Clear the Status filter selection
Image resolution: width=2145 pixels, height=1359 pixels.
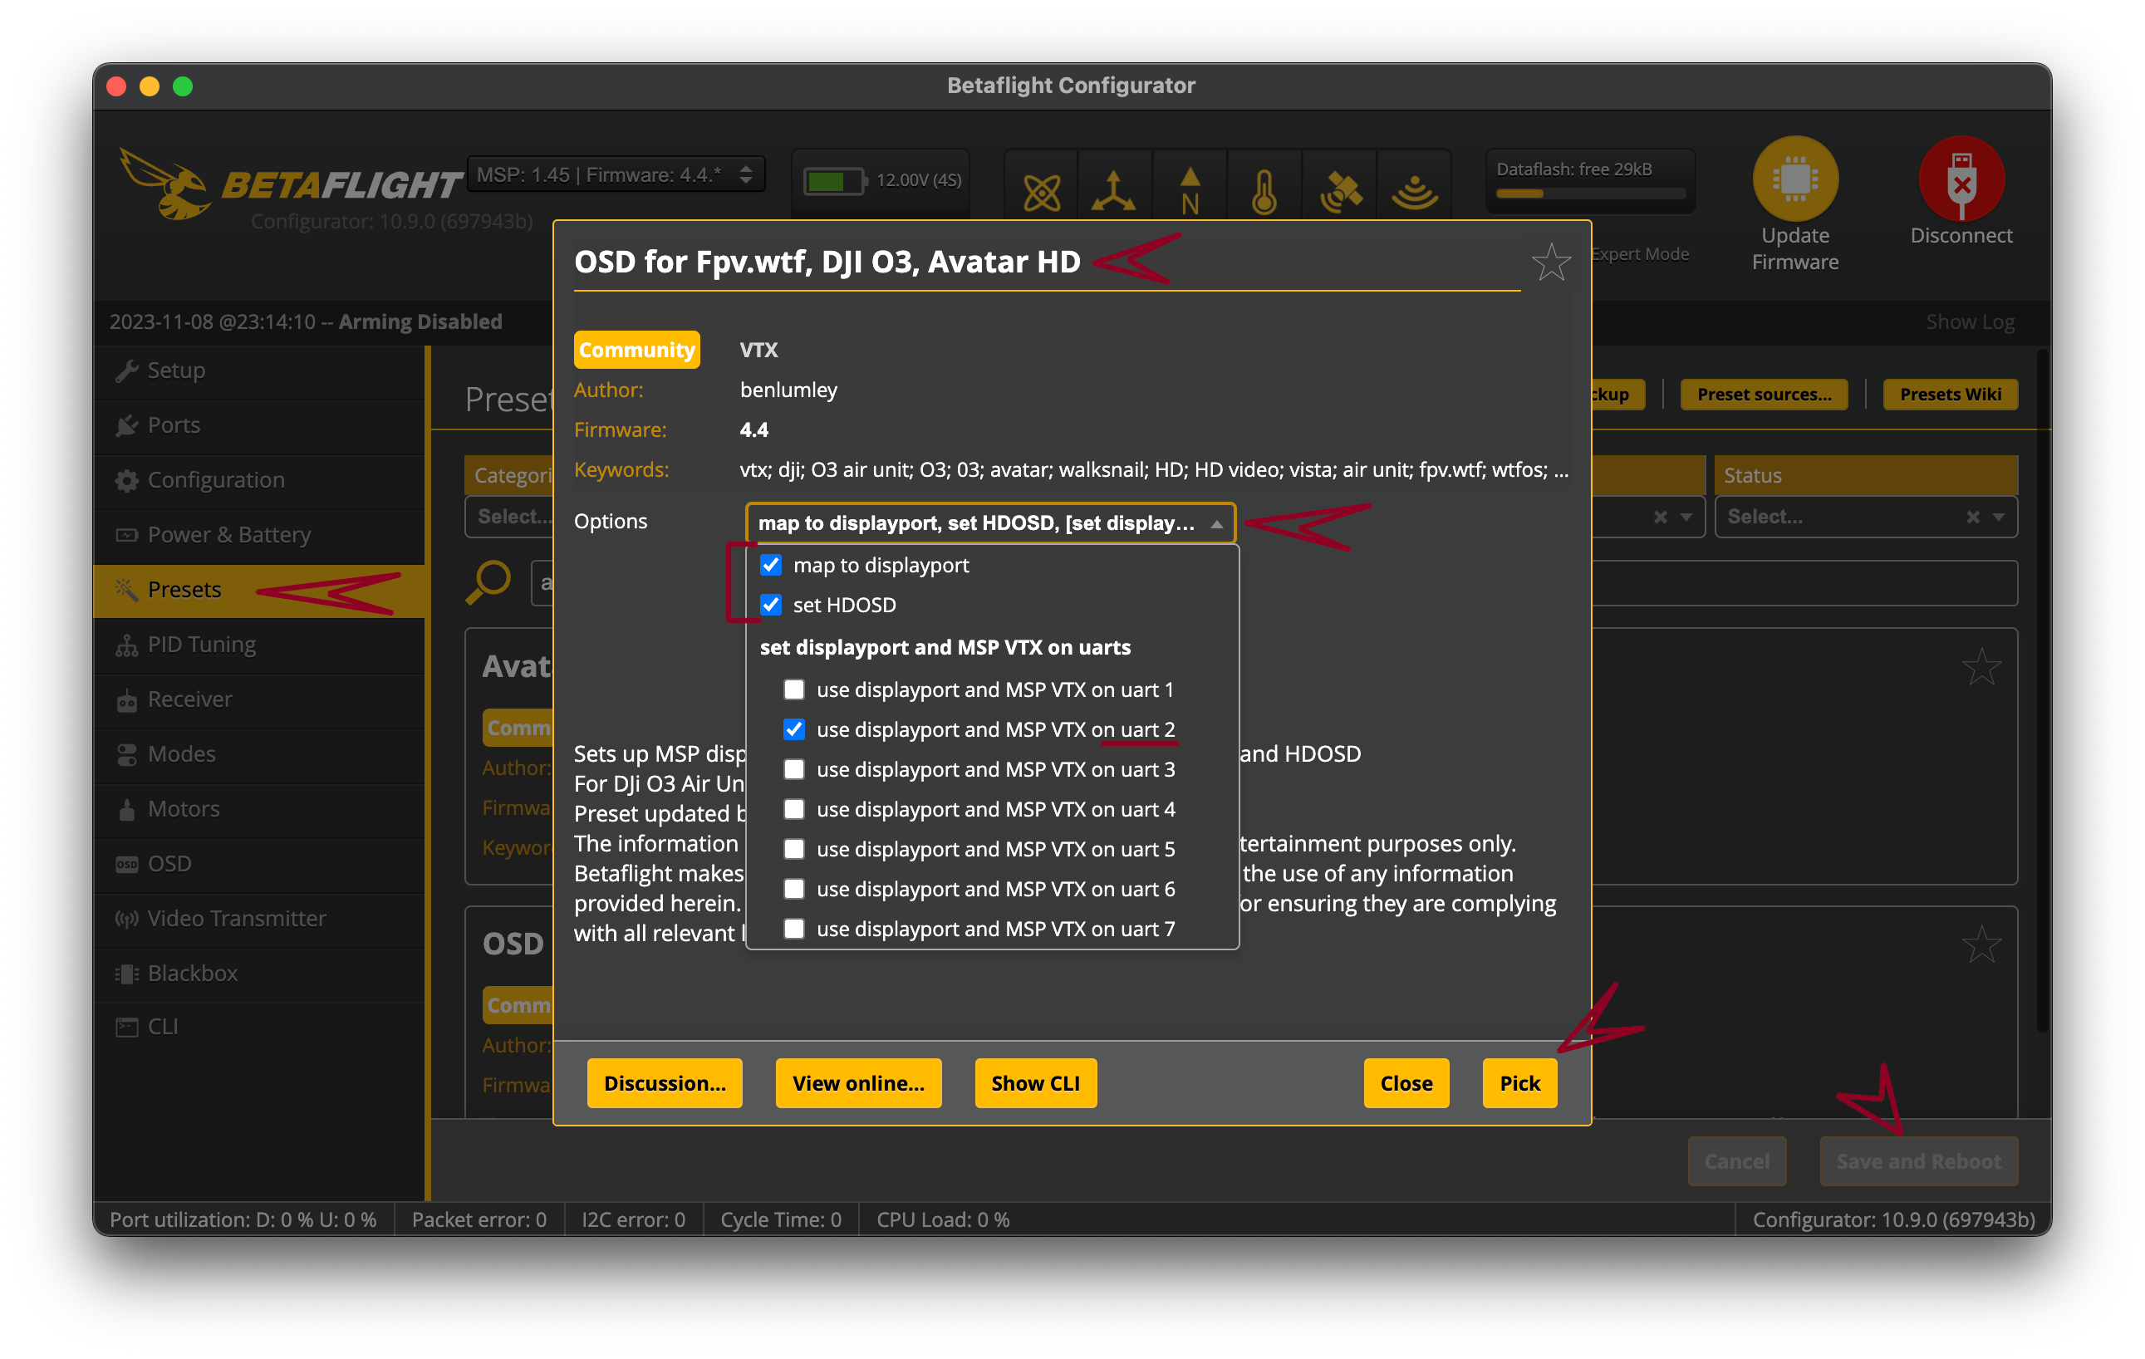(x=1972, y=518)
